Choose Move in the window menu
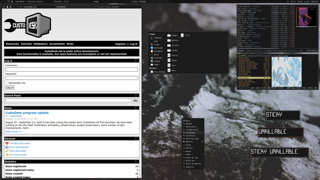 pos(193,121)
